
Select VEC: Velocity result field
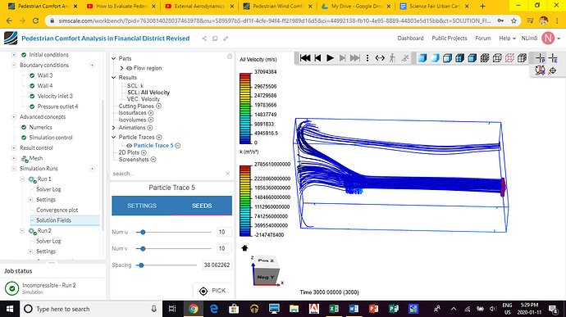click(144, 99)
